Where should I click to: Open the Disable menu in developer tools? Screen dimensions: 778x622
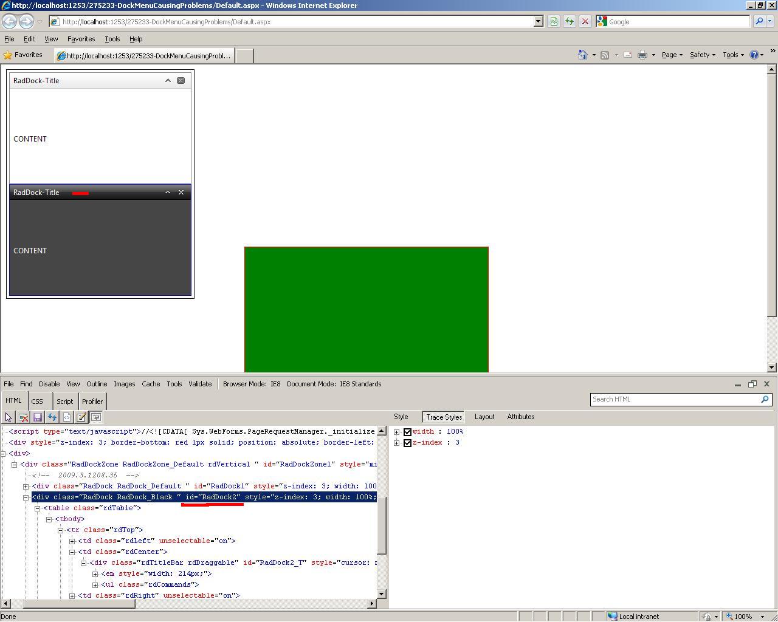click(49, 384)
